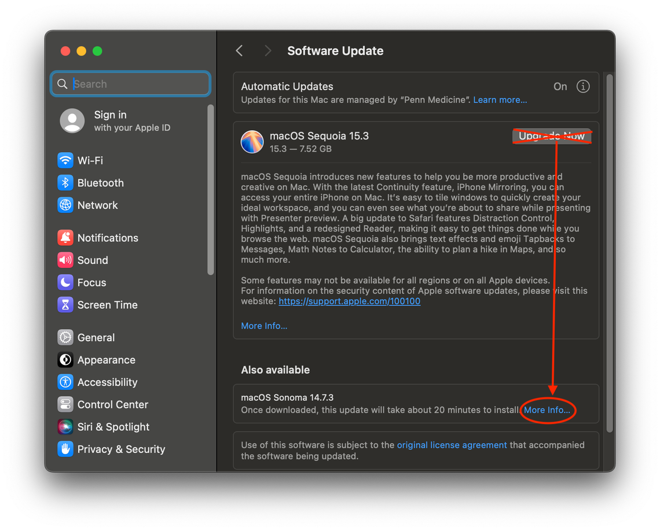Open the original license agreement link

coord(452,445)
